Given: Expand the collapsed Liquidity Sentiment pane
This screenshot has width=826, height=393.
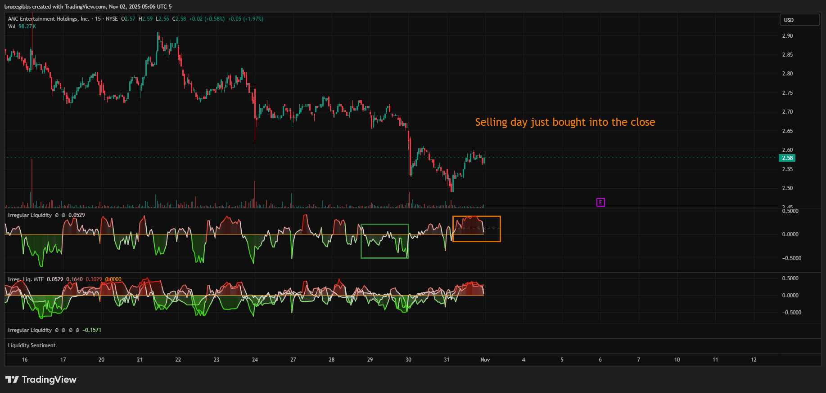Looking at the screenshot, I should [32, 345].
